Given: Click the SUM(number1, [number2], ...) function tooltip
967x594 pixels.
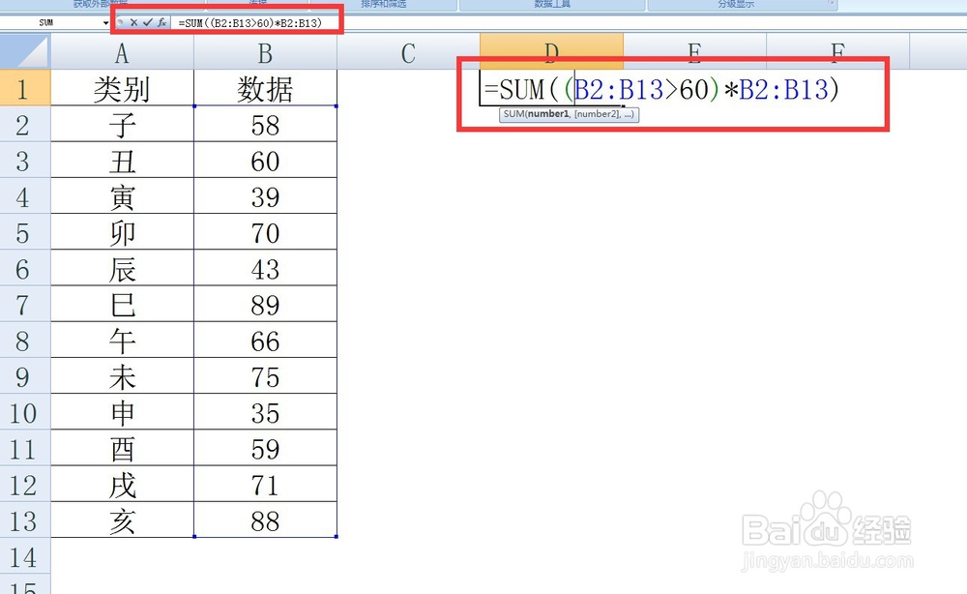Looking at the screenshot, I should coord(569,114).
